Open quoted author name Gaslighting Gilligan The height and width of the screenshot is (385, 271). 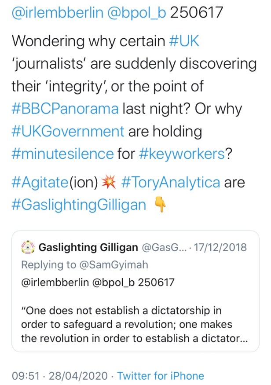[88, 247]
